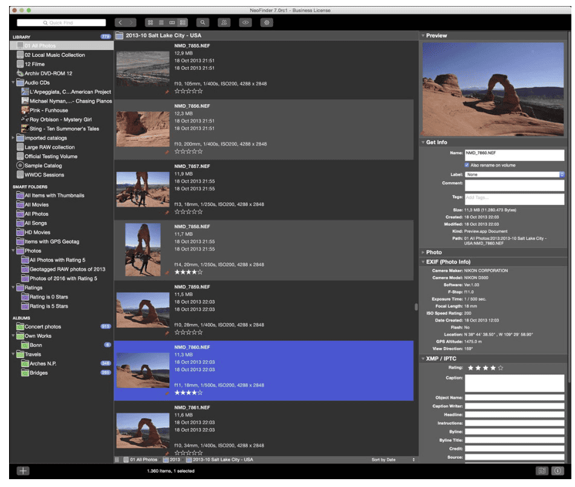Change star rating of selected NMD_7860.NEF row

pos(189,393)
